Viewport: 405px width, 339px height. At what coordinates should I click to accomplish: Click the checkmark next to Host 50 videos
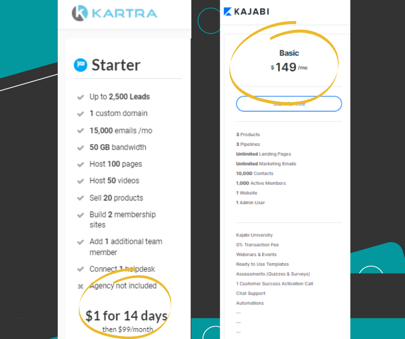pyautogui.click(x=81, y=181)
